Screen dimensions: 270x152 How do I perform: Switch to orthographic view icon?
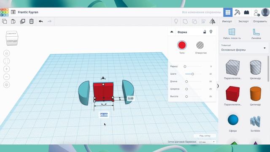[x=7, y=84]
